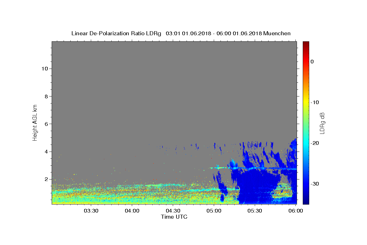Click the height tick label 6
Screen dimensions: 367x245
pyautogui.click(x=46, y=124)
